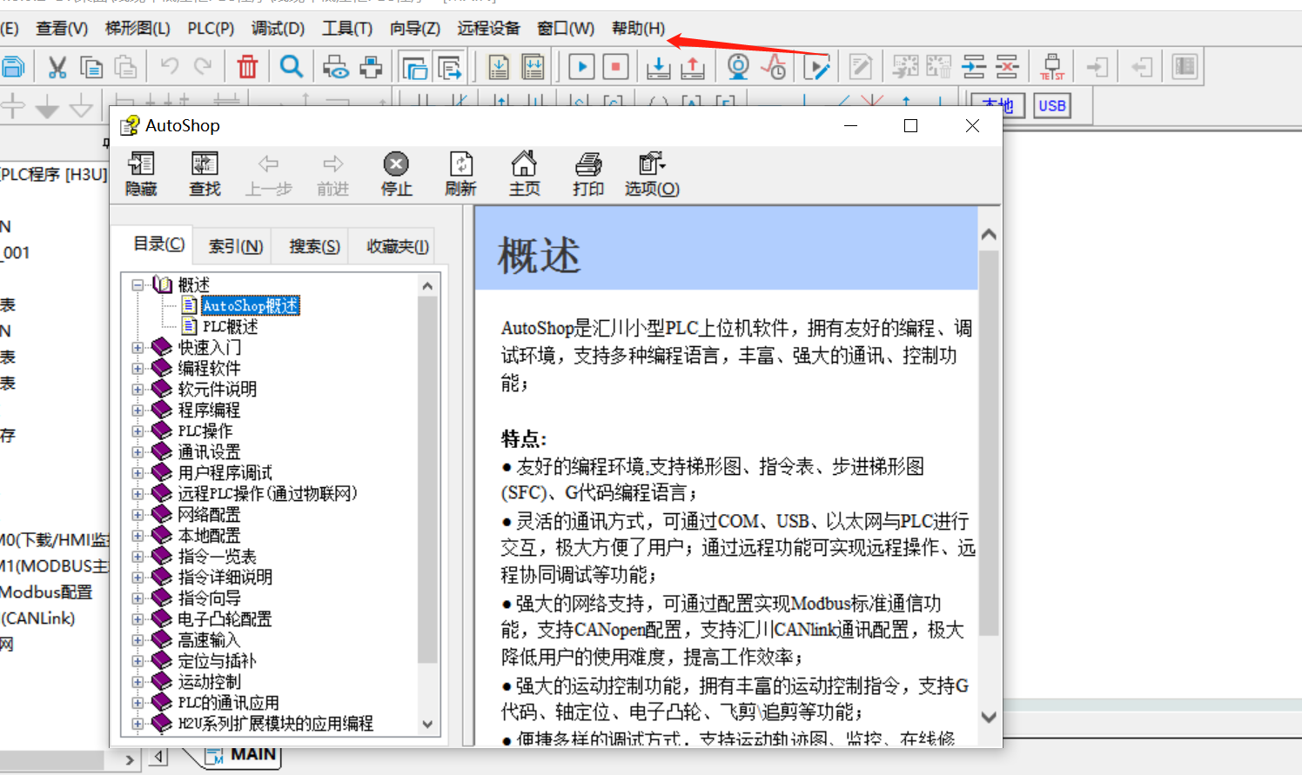Click the Monitor webcam-style icon
The width and height of the screenshot is (1302, 775).
[738, 67]
